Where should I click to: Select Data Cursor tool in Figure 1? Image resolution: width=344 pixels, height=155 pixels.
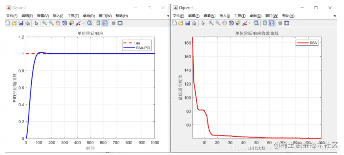238,23
